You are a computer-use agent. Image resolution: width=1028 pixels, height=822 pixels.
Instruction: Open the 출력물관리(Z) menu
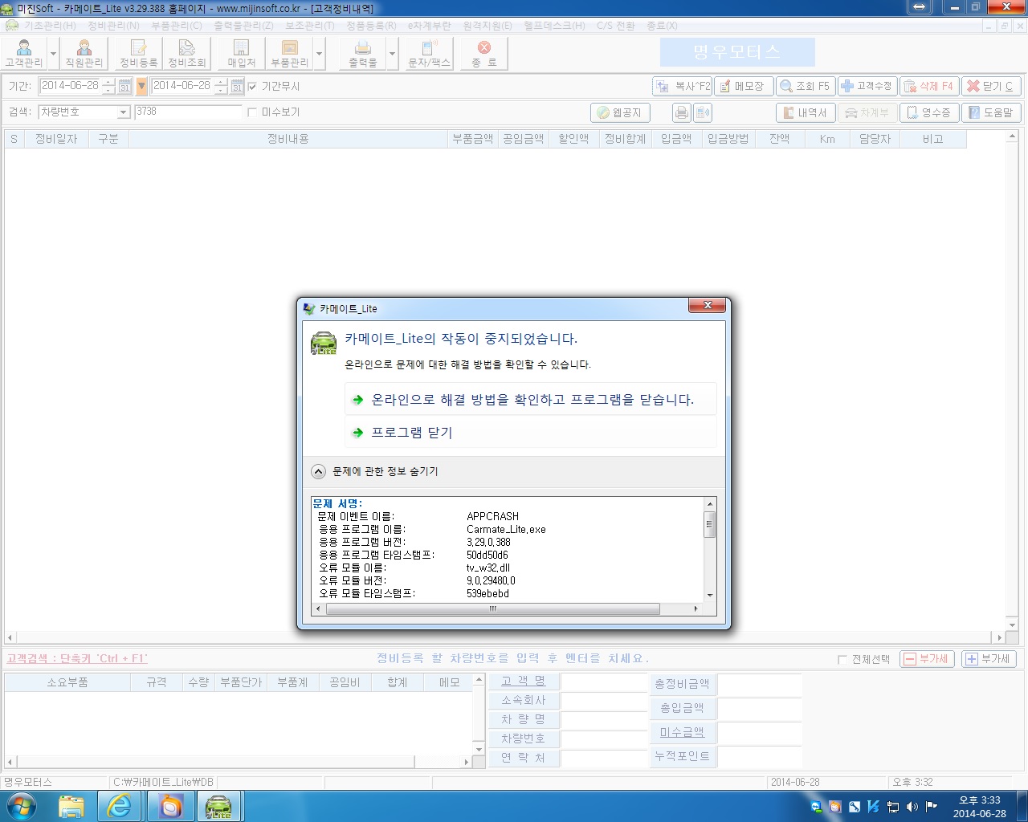243,26
